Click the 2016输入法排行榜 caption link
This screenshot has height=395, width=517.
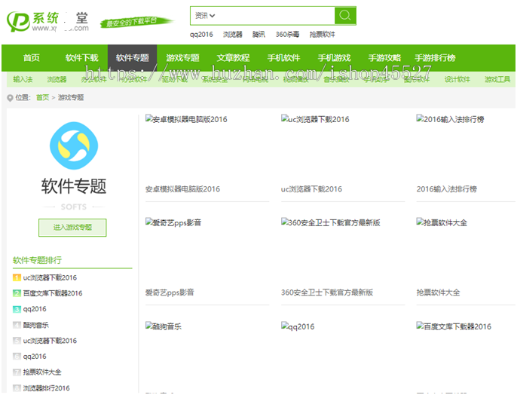(446, 189)
